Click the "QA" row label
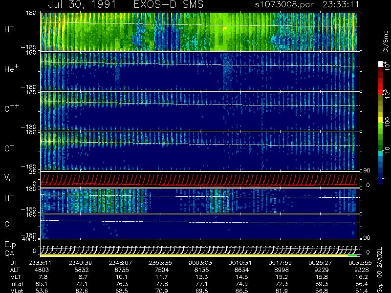391x293 pixels. click(x=9, y=253)
